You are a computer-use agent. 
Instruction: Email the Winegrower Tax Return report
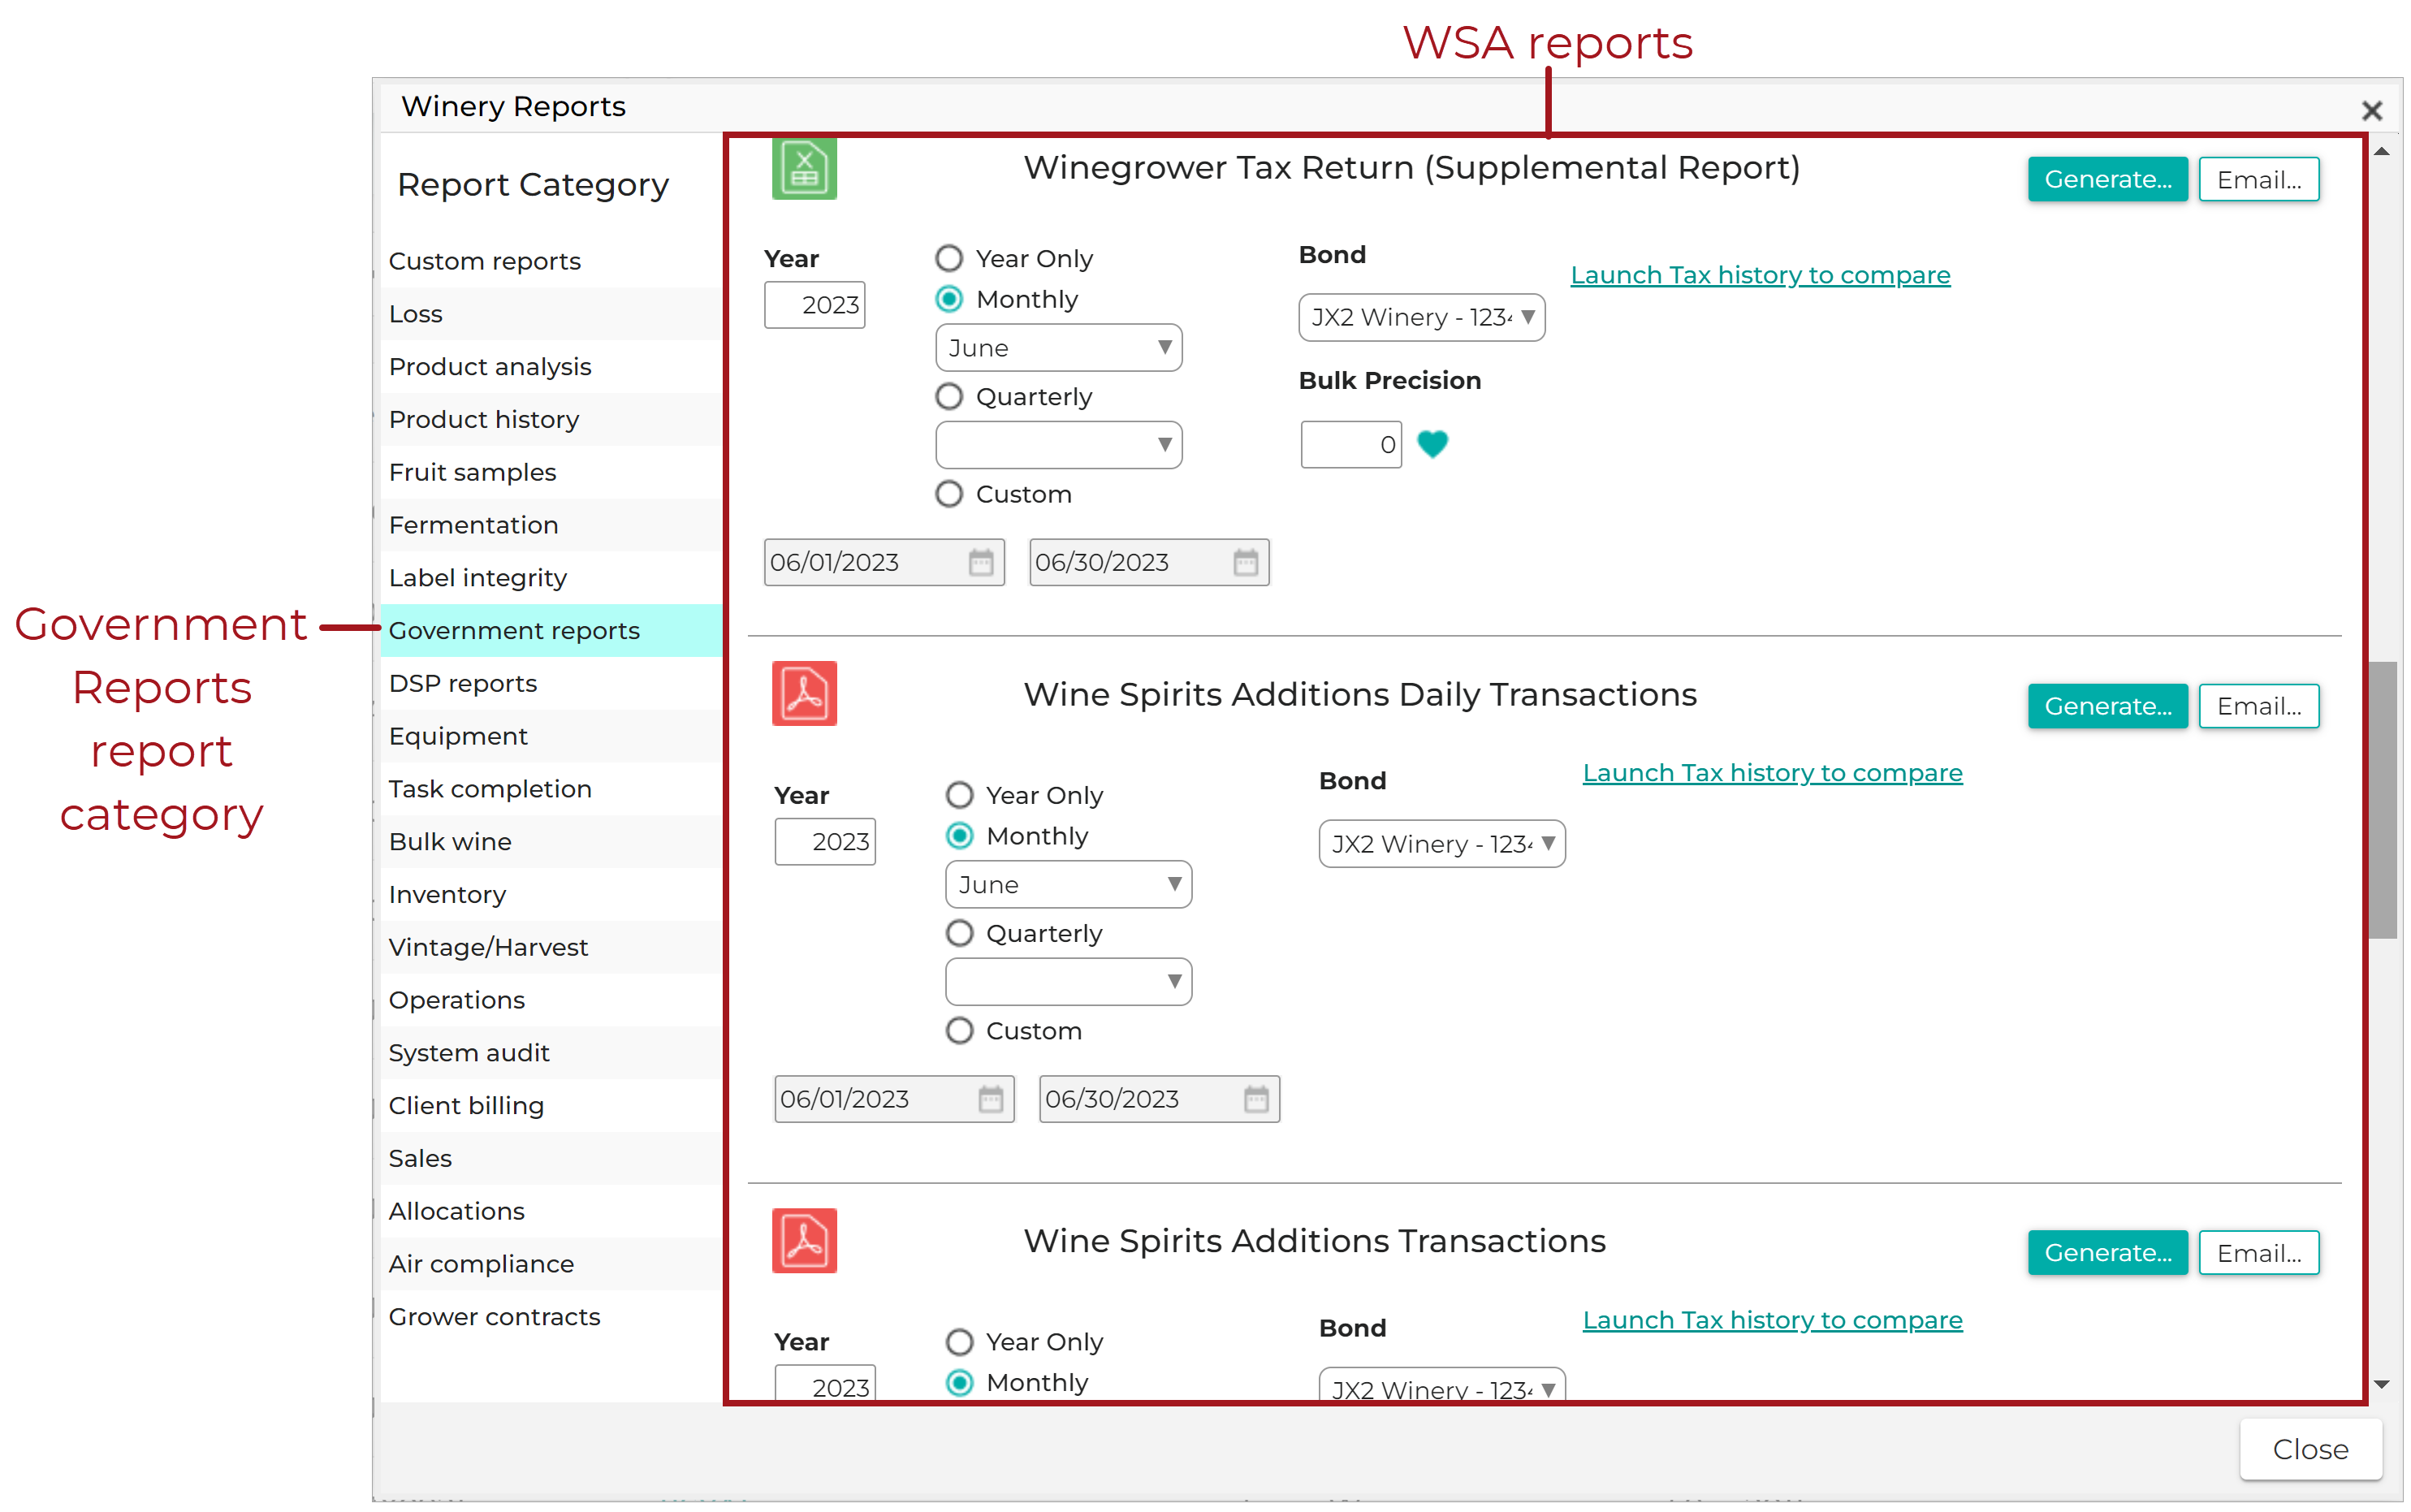pyautogui.click(x=2258, y=179)
